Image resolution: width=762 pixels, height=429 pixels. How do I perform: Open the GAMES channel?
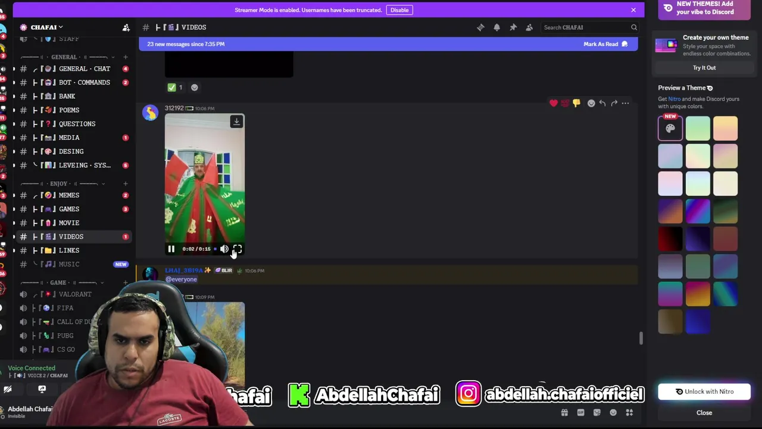click(x=74, y=209)
